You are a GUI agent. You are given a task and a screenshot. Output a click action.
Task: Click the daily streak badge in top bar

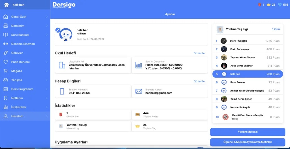point(259,5)
